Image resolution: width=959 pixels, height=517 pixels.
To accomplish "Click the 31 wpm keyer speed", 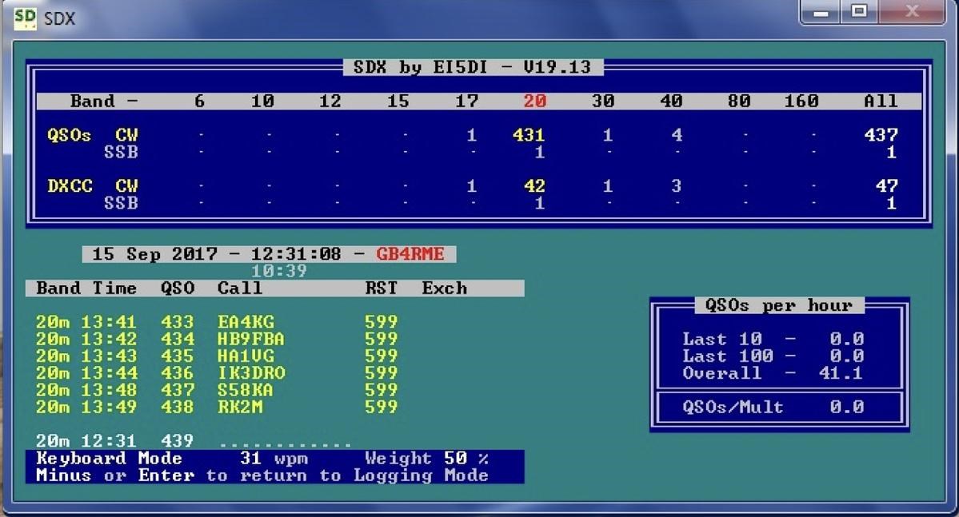I will [x=274, y=459].
